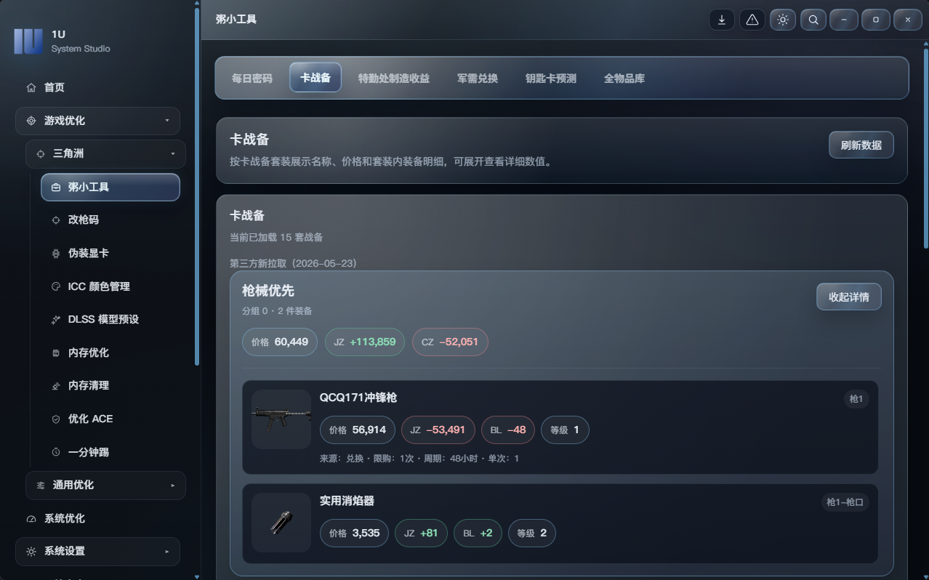This screenshot has width=929, height=580.
Task: Collapse the 游戏优化 section arrow
Action: coord(167,121)
